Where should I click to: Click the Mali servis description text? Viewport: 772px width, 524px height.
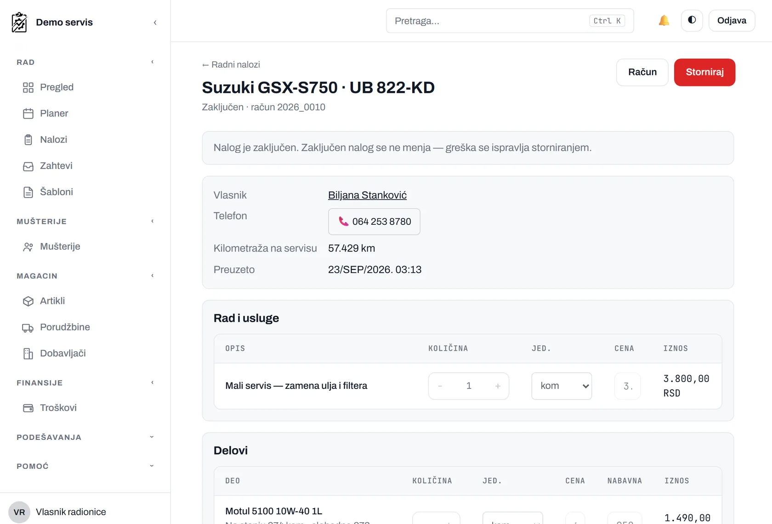[296, 386]
